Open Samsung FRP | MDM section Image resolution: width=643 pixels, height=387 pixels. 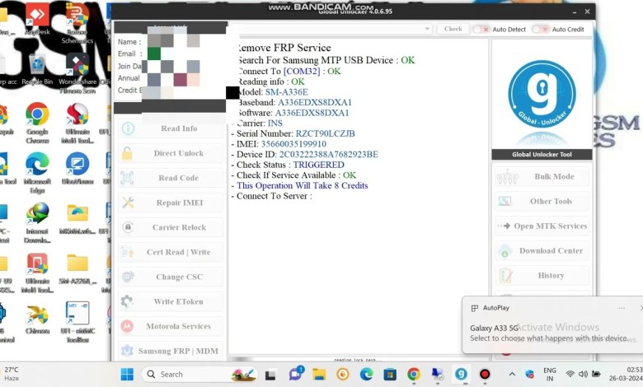[170, 351]
